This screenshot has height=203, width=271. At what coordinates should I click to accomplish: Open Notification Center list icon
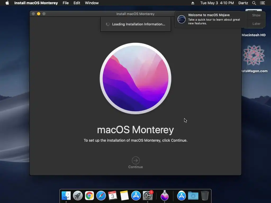coord(262,3)
